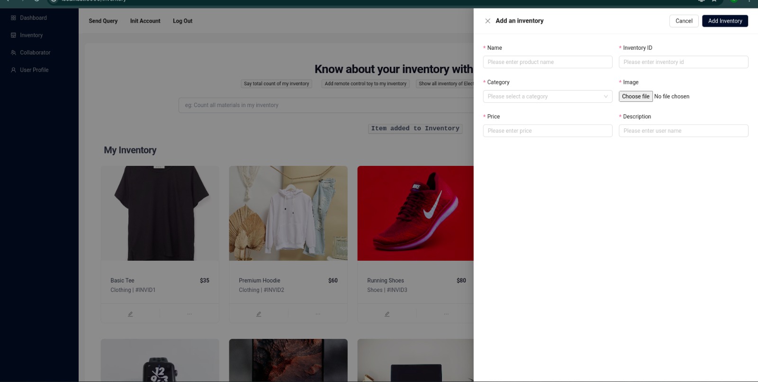Click the inventory query input box

tap(326, 105)
